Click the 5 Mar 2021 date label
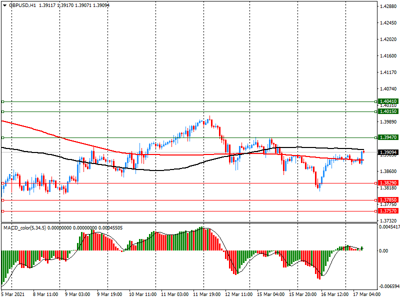This screenshot has height=300, width=400. coord(13,294)
